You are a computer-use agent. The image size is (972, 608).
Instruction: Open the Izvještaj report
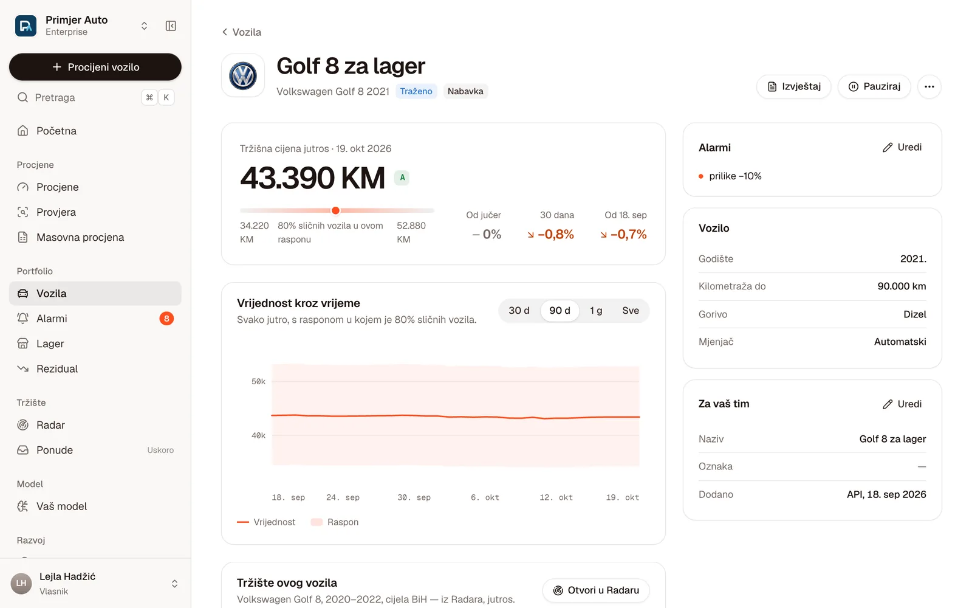click(x=793, y=86)
